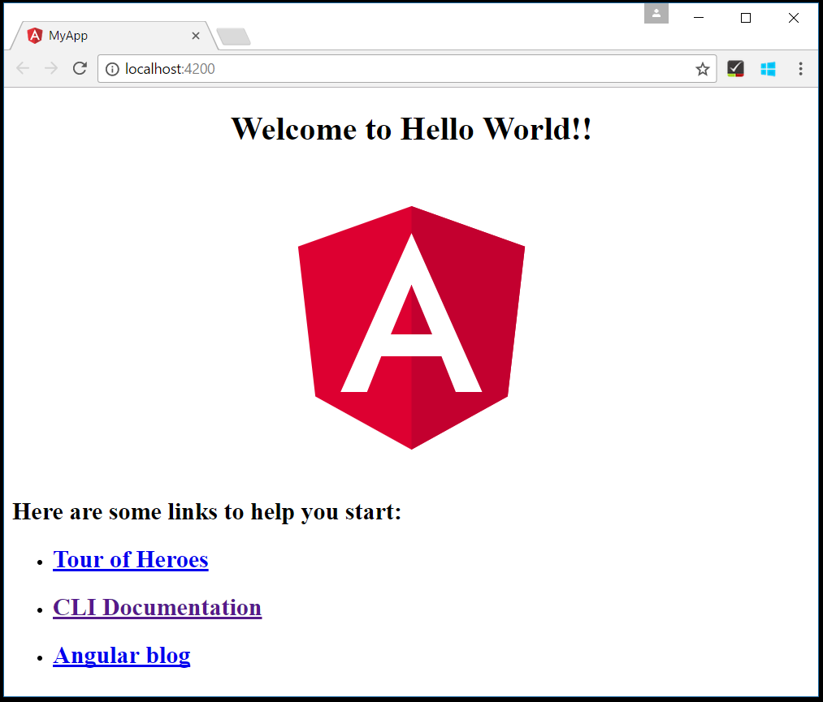Open the Angular blog link
The height and width of the screenshot is (702, 823).
[121, 655]
